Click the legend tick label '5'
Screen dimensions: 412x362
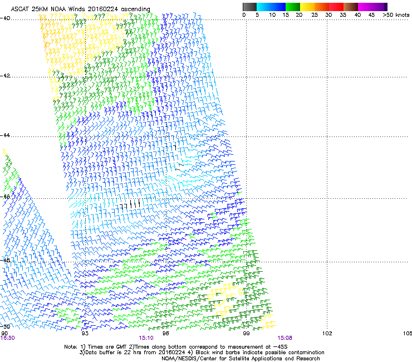[257, 14]
